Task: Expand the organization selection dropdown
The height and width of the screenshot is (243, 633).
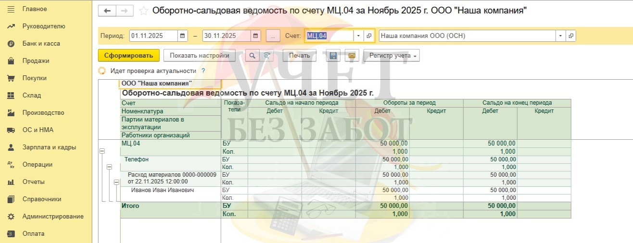Action: tap(560, 36)
